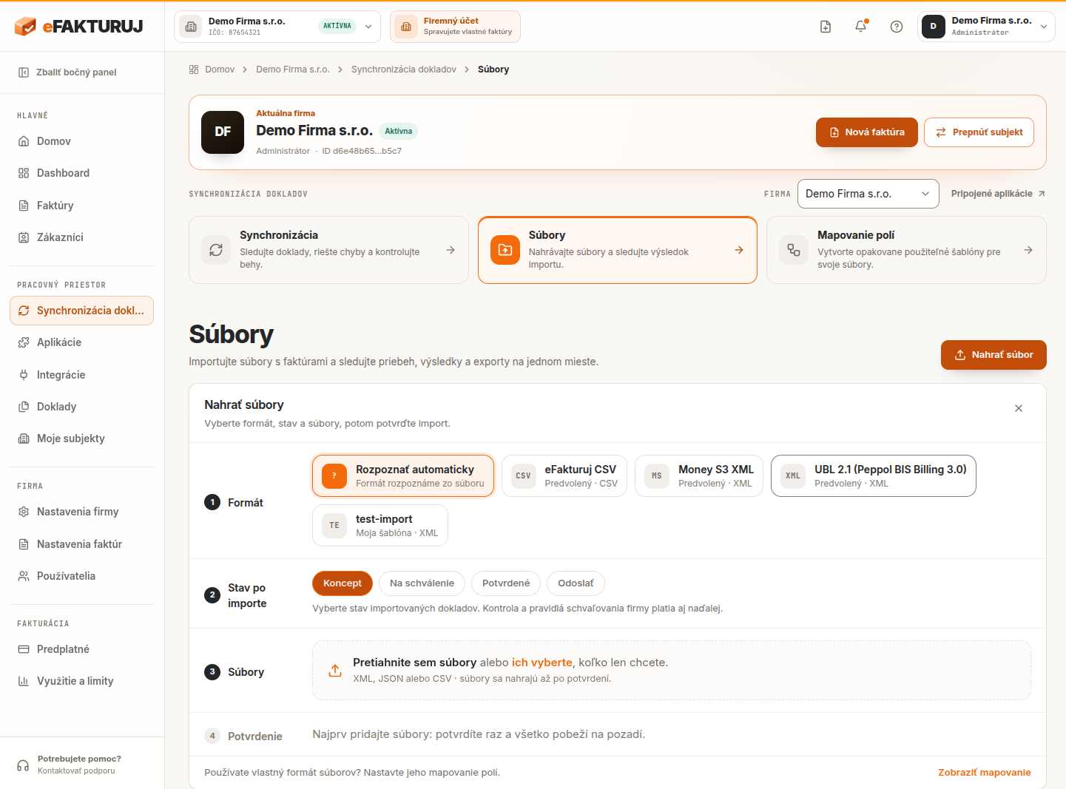Viewport: 1066px width, 789px height.
Task: Open the new document icon in top bar
Action: [826, 27]
